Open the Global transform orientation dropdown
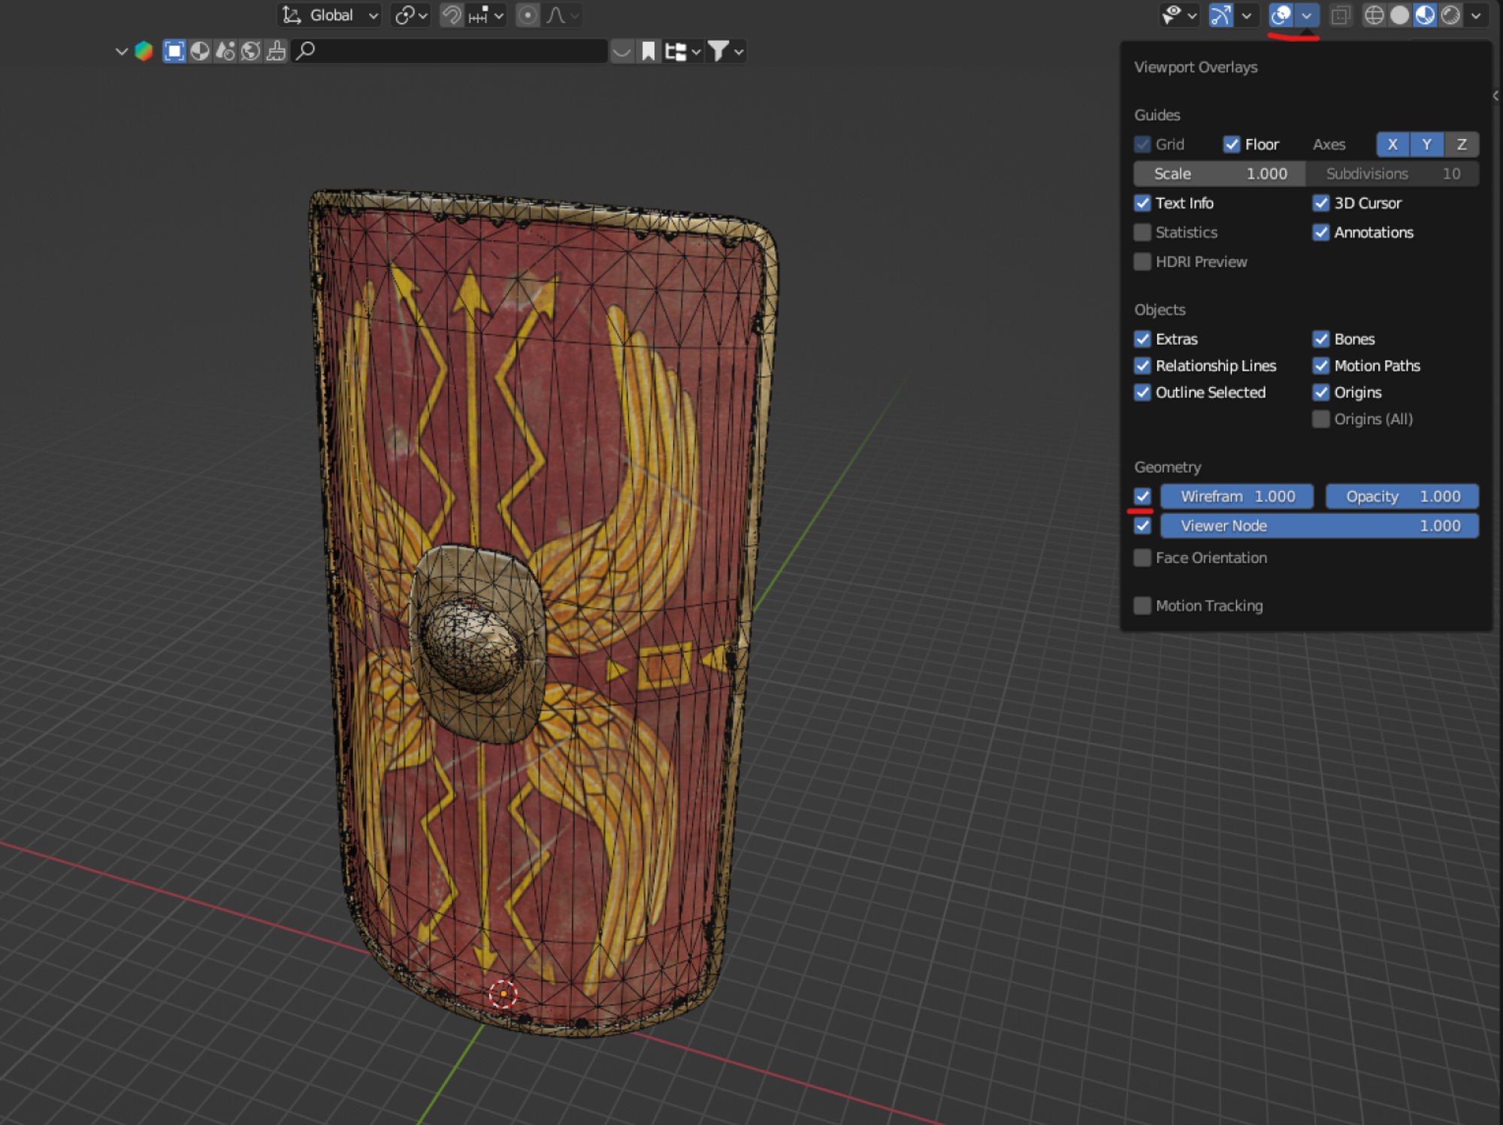 (x=330, y=15)
